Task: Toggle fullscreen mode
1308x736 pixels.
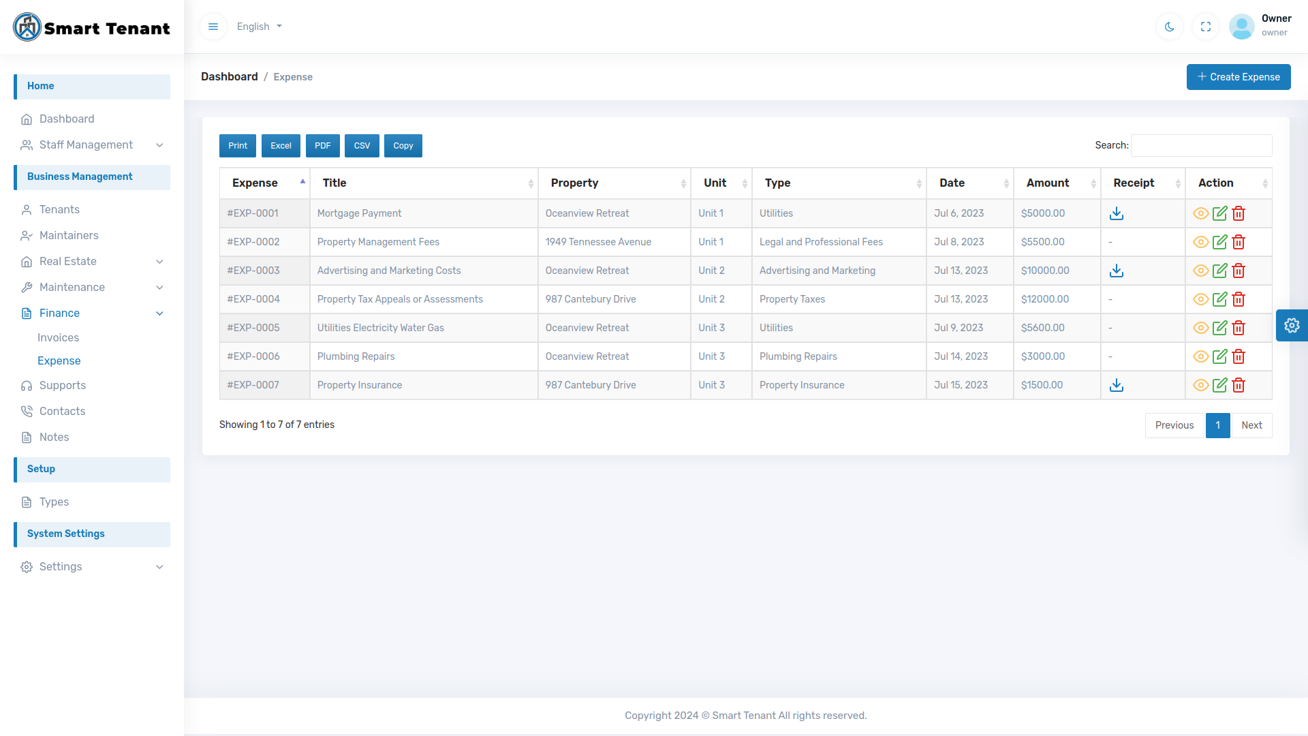Action: tap(1205, 27)
